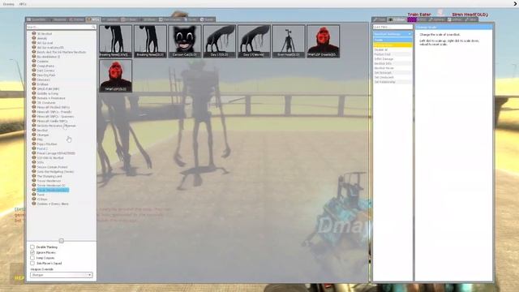Click the icon beside Trevor Henderson OC

(x=34, y=185)
